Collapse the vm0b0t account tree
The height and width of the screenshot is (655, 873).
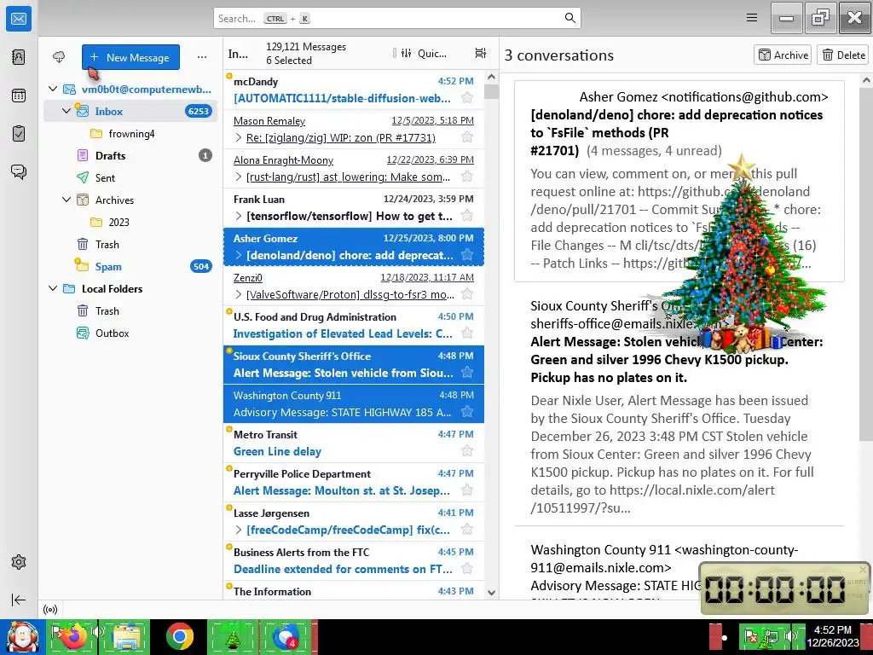click(53, 89)
